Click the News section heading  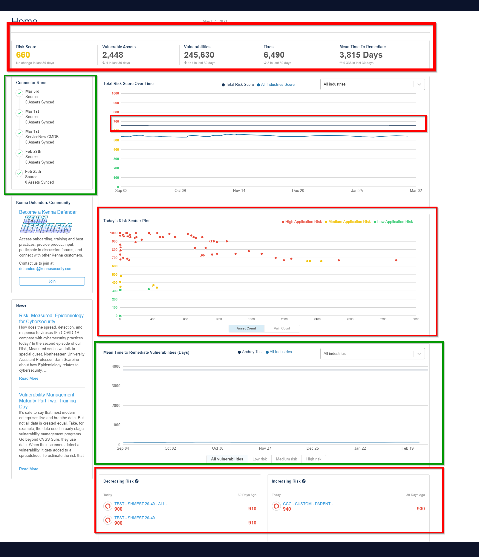coord(21,306)
